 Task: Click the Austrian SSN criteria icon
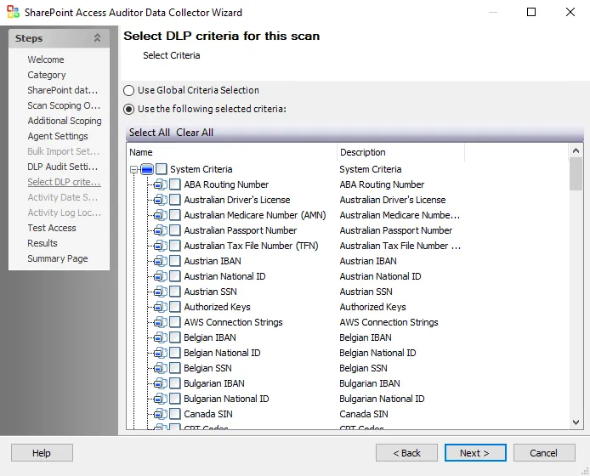point(161,292)
